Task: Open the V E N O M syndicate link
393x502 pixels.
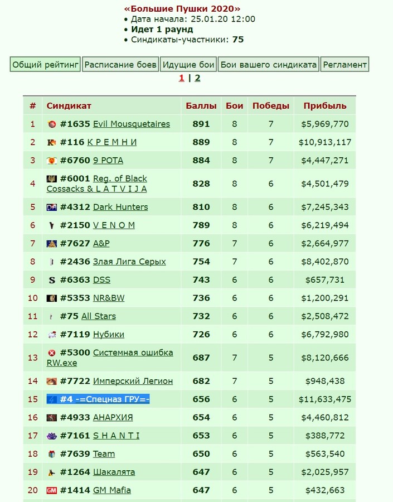Action: coord(114,225)
